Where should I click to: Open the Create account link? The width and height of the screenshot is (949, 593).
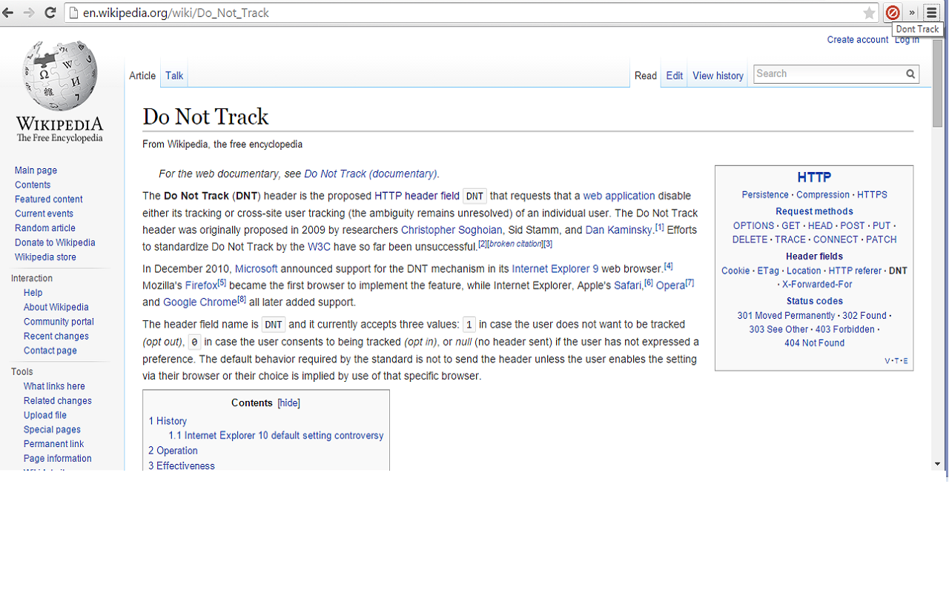(857, 39)
